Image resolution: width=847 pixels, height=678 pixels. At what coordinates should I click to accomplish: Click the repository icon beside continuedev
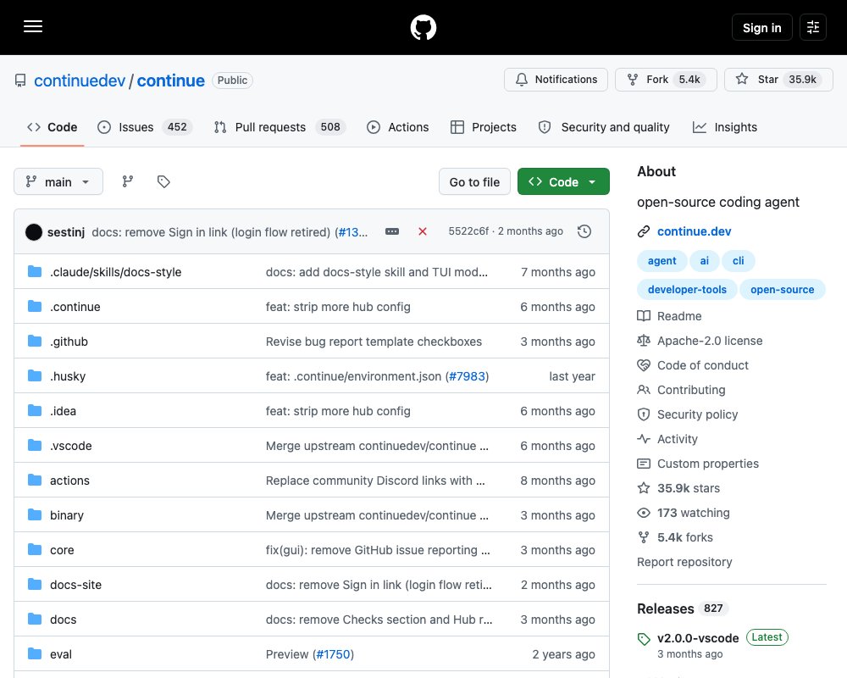click(x=20, y=81)
